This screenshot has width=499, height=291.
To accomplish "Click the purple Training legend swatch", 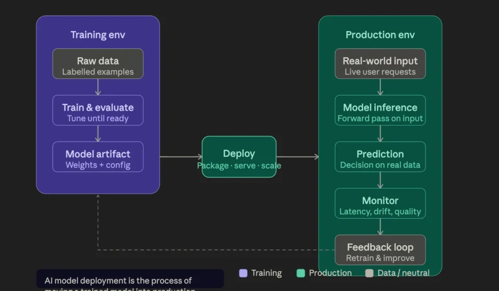I will (x=243, y=273).
